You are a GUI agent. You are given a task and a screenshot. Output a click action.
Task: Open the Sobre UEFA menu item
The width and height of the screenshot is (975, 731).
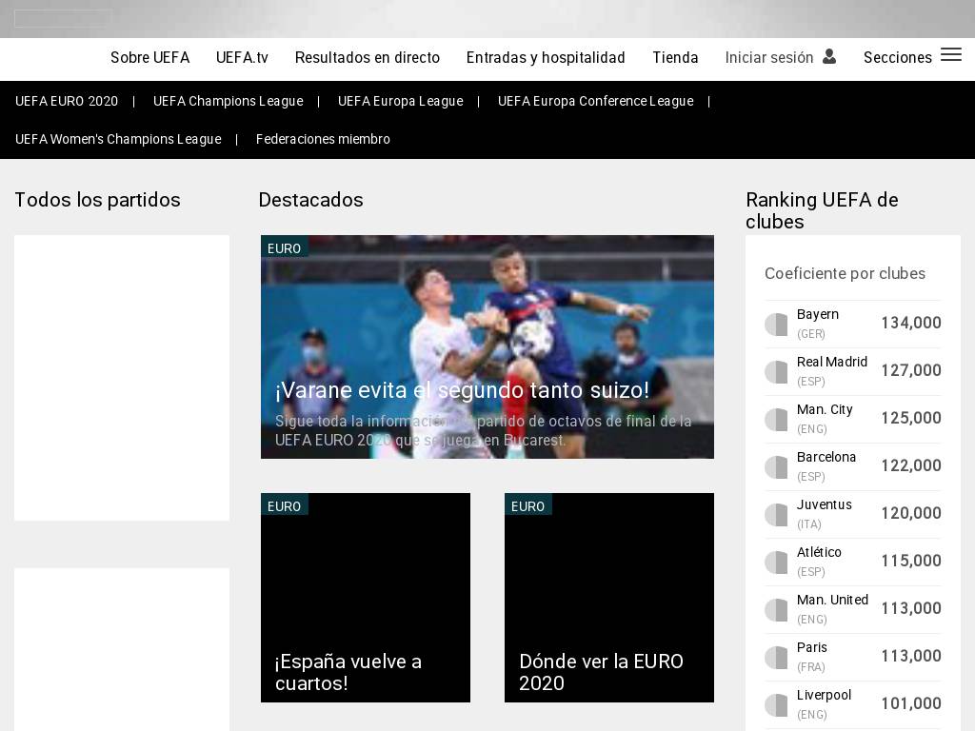click(x=149, y=58)
